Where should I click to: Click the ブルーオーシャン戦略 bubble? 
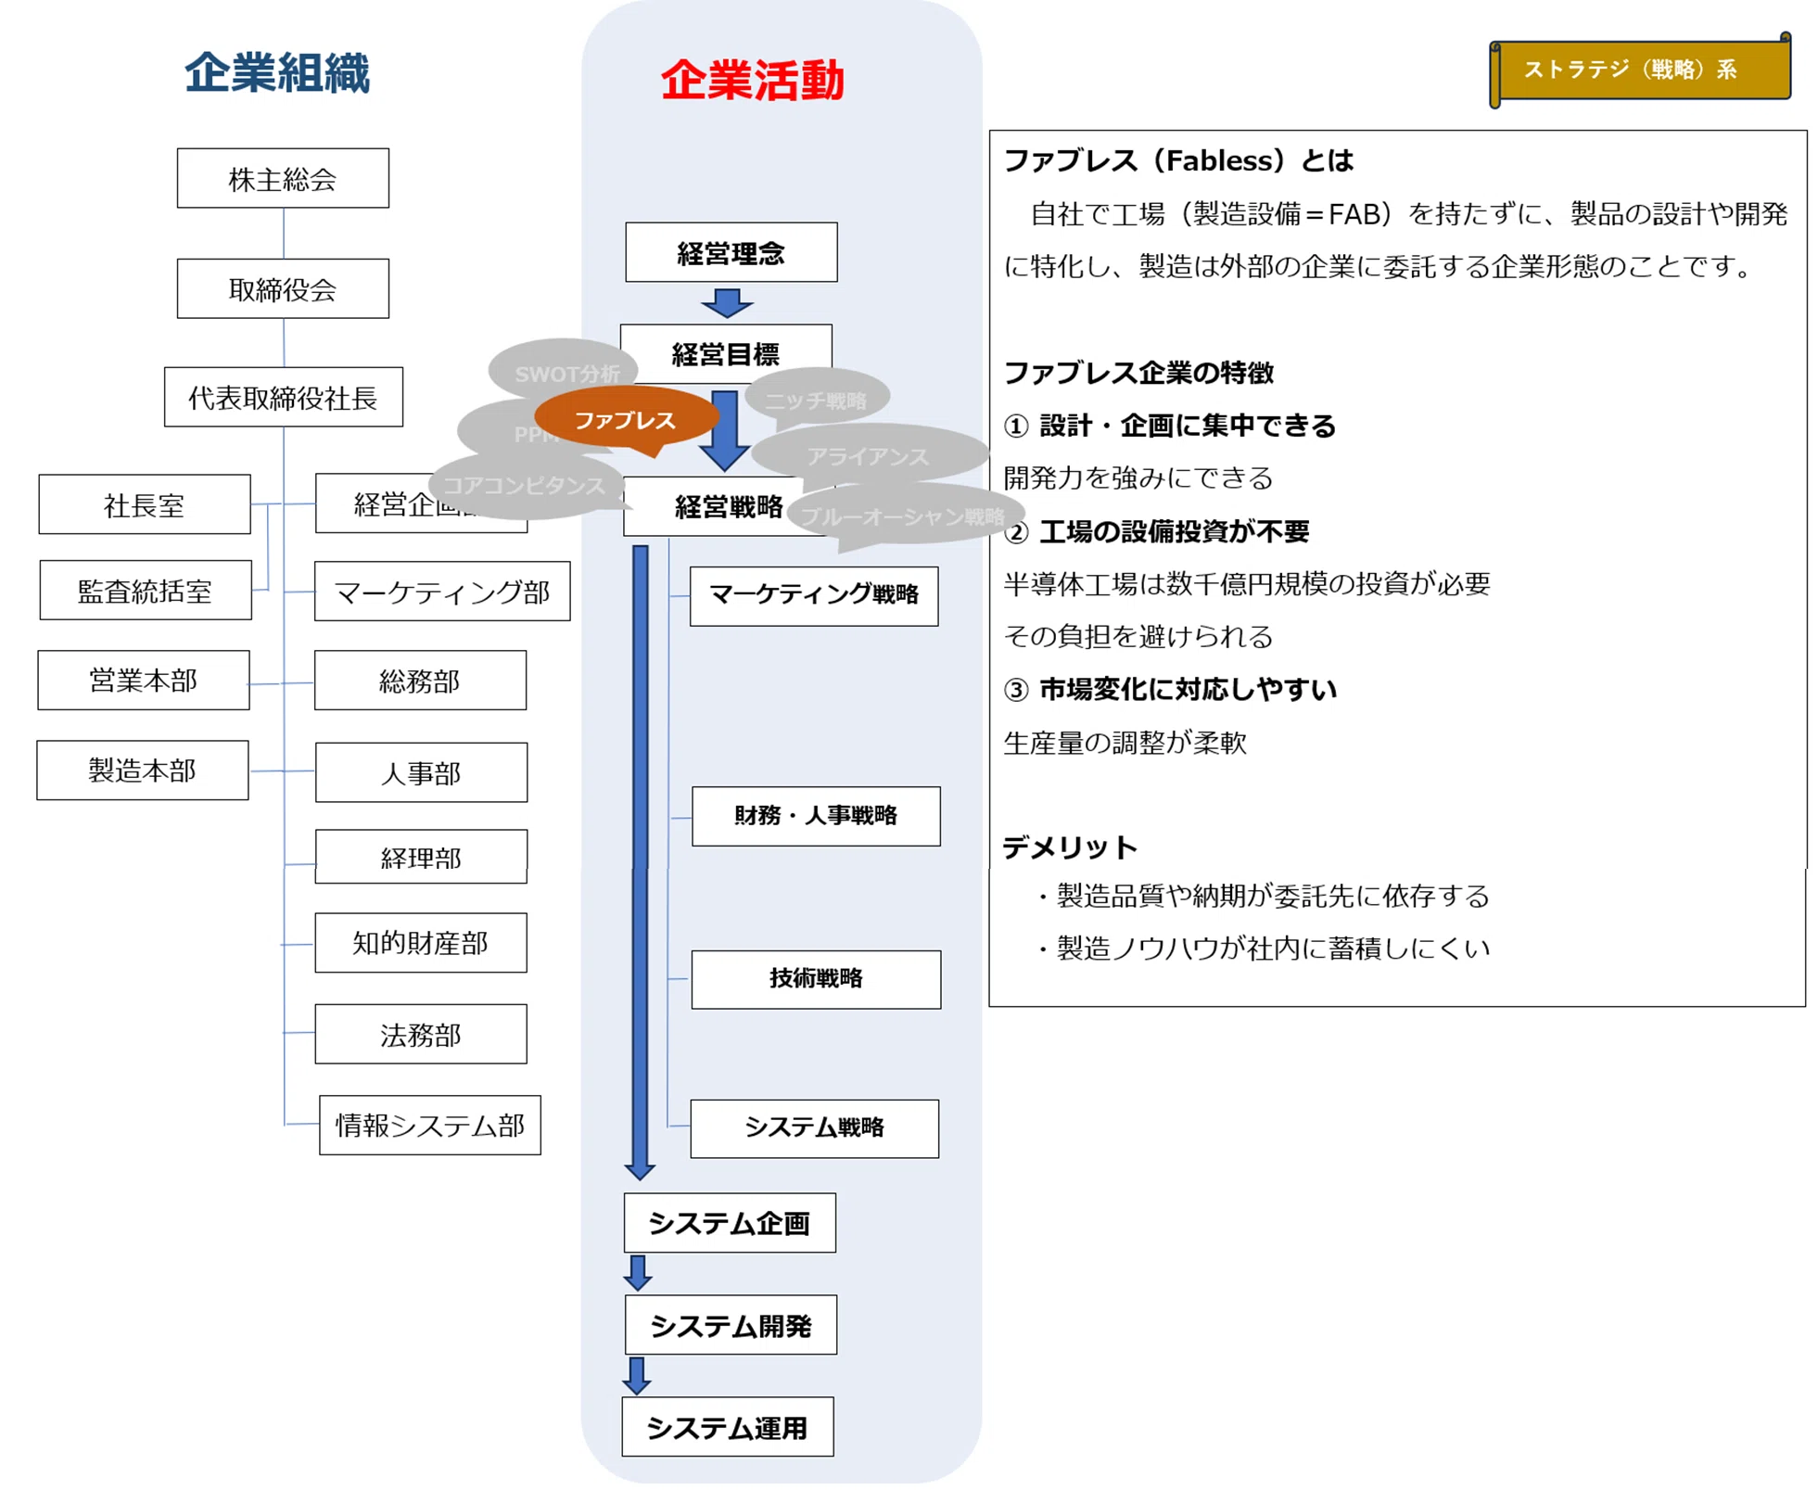[x=904, y=516]
